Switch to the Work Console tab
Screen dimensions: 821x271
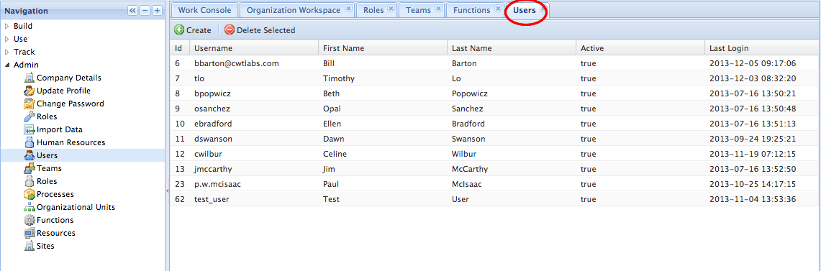[x=205, y=10]
